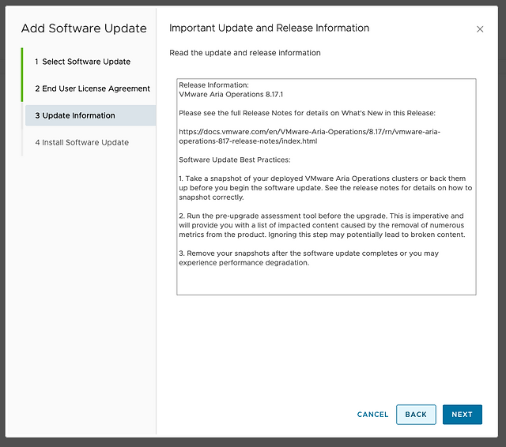Click the 'Release Information:' line
The height and width of the screenshot is (447, 506).
click(x=213, y=85)
